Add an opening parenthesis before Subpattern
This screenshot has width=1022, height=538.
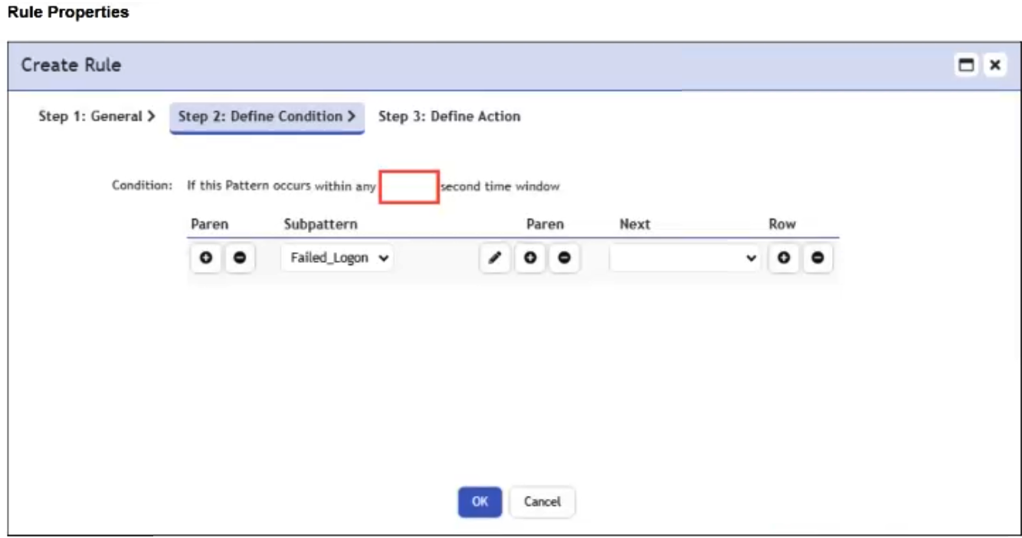(x=205, y=258)
